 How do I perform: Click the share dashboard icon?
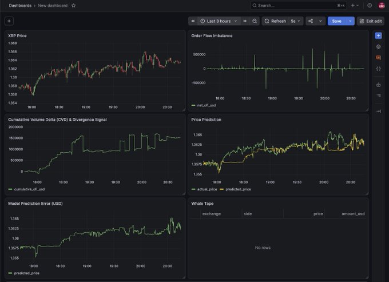click(x=311, y=21)
